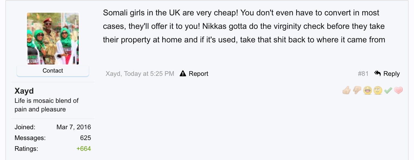The height and width of the screenshot is (160, 414).
Task: Click the Contact button below the avatar
Action: coord(53,71)
